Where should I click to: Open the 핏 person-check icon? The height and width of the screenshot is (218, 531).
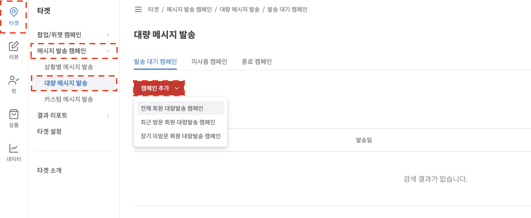click(14, 81)
